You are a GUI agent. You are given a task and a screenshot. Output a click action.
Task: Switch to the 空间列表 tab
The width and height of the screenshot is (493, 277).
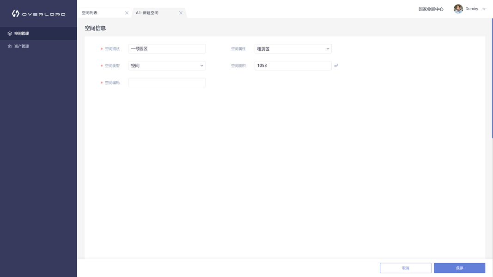pos(90,13)
